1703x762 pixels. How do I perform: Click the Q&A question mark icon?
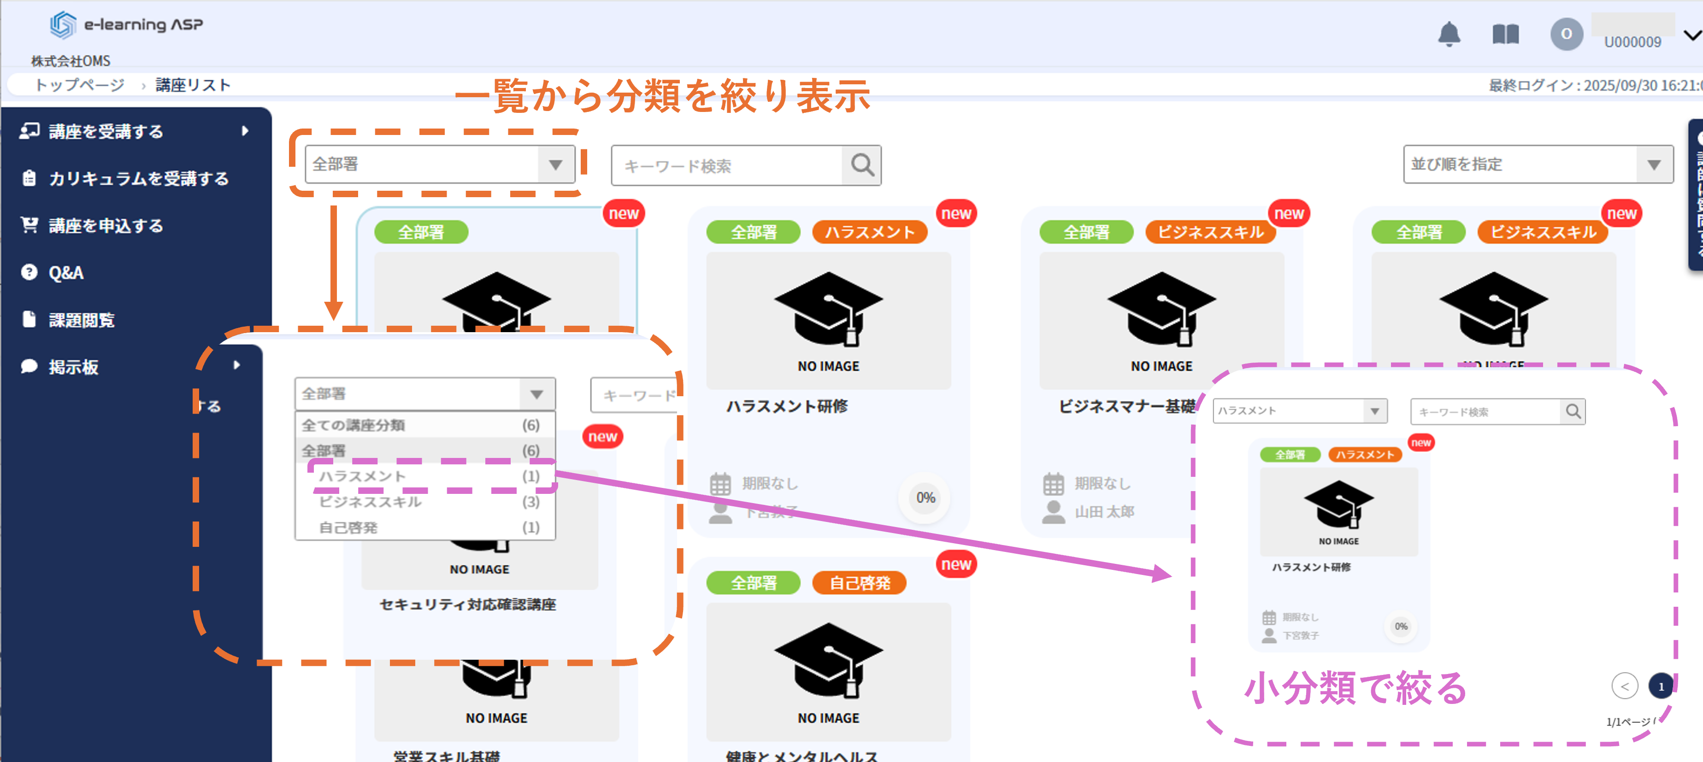[29, 272]
